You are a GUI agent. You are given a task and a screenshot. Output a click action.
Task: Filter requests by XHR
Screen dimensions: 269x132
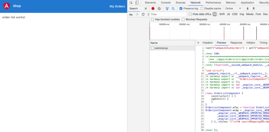click(x=222, y=14)
